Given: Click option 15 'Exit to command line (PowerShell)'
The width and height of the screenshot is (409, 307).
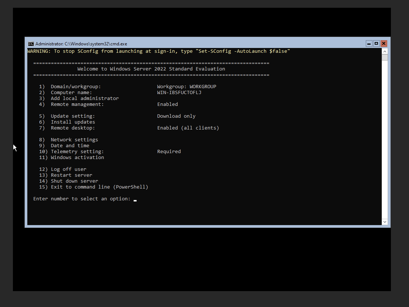Looking at the screenshot, I should (99, 187).
